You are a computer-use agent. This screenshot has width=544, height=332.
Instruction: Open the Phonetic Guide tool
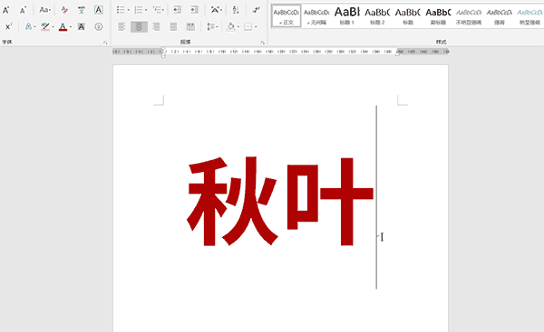(82, 10)
